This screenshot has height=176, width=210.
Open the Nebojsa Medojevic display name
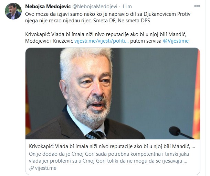48,7
